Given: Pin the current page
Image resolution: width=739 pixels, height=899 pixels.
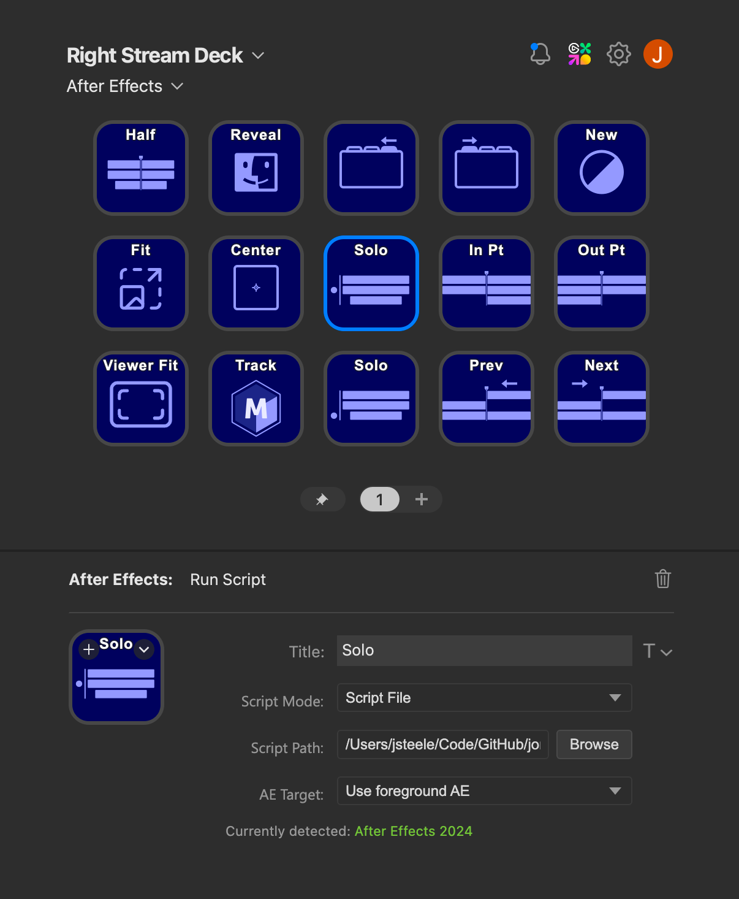Looking at the screenshot, I should click(x=322, y=499).
